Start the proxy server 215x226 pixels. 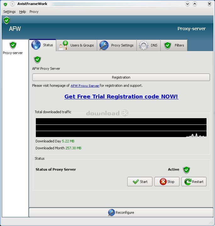140,182
